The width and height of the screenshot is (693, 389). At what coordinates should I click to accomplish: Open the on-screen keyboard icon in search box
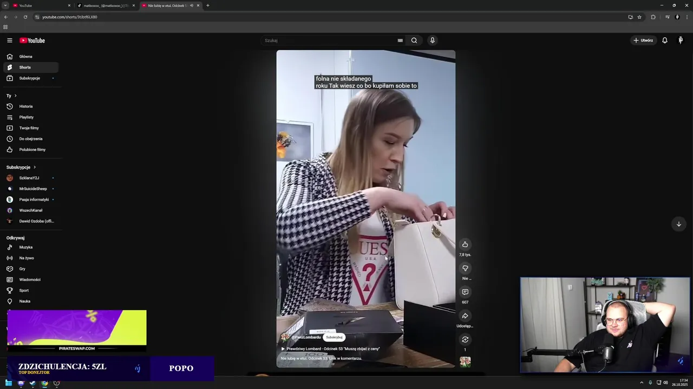400,41
